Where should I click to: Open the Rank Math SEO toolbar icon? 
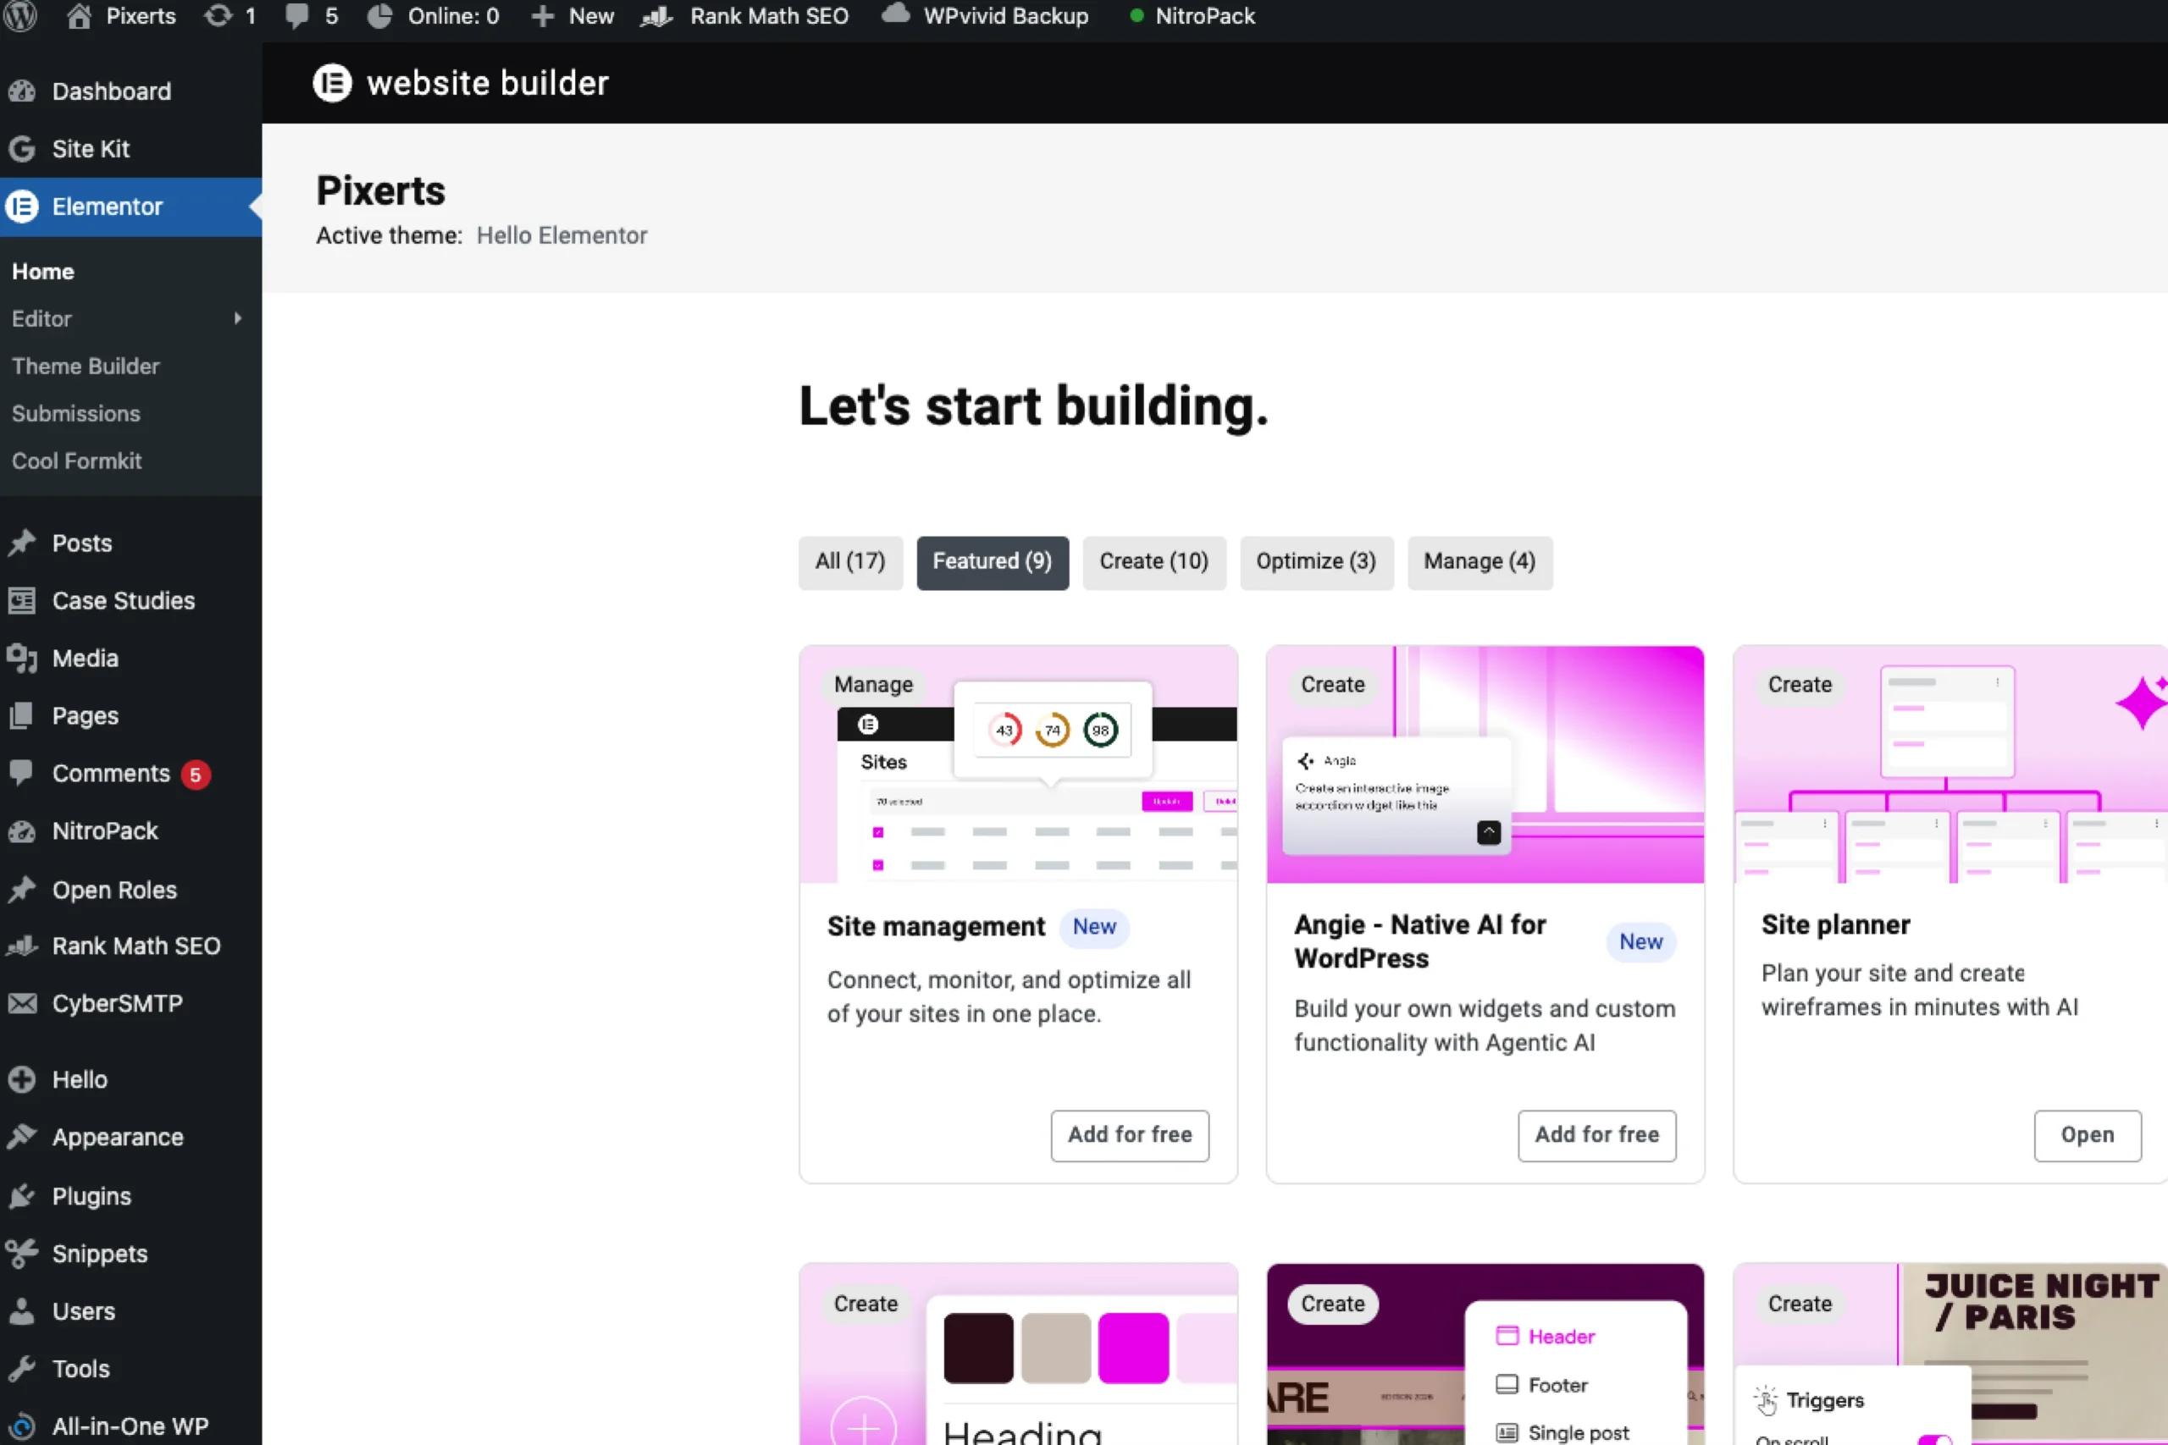(656, 16)
